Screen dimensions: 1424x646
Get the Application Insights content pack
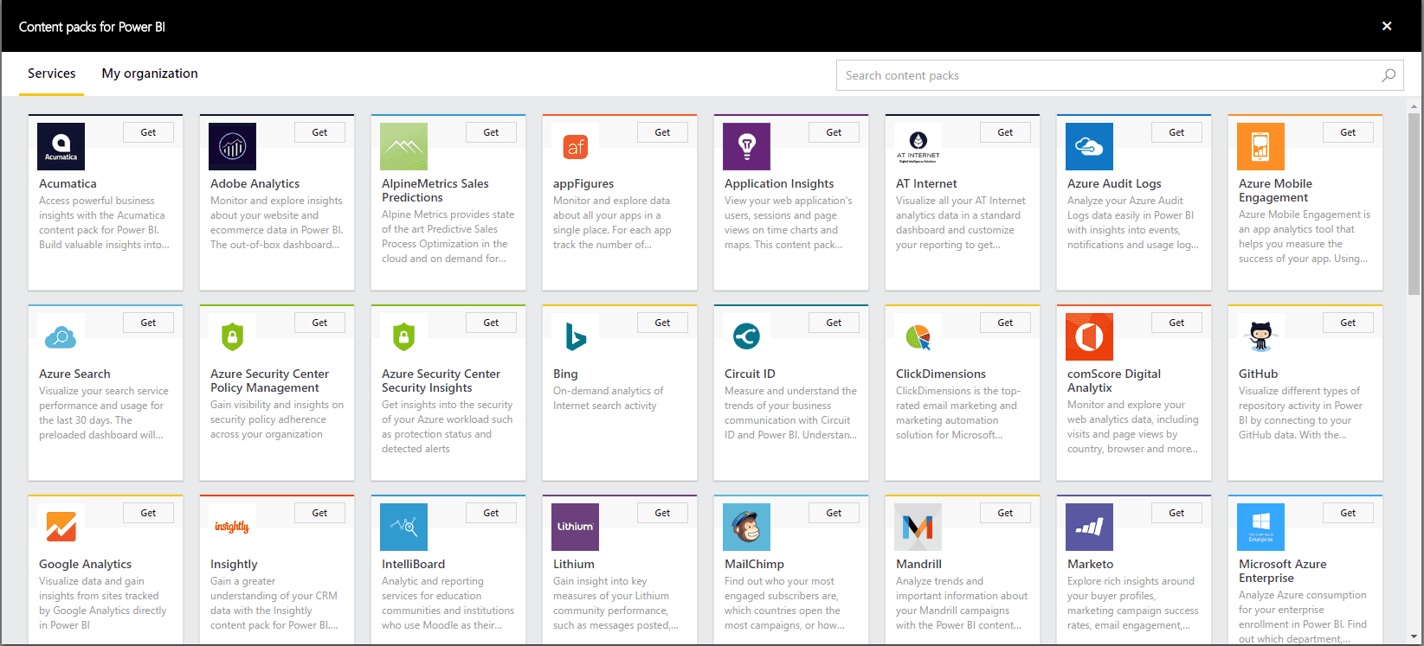tap(834, 132)
